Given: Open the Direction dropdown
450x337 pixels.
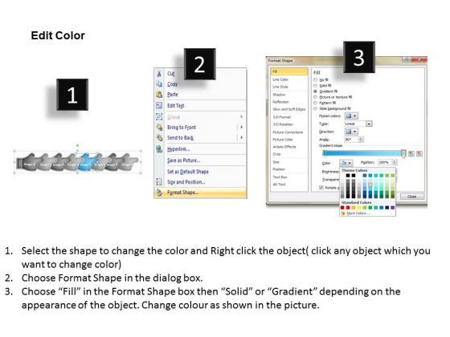Looking at the screenshot, I should (351, 132).
